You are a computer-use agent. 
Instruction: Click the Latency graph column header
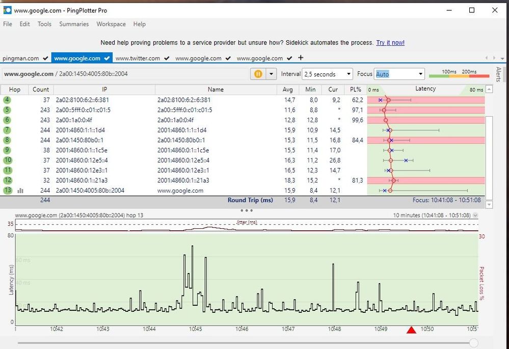point(425,89)
